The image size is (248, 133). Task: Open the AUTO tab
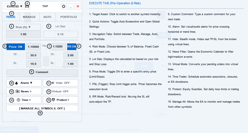(x=47, y=17)
